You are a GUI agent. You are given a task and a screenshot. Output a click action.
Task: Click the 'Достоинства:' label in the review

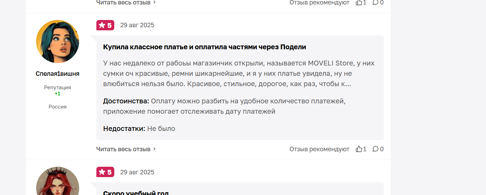(126, 101)
